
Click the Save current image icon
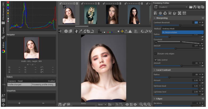tap(60, 104)
